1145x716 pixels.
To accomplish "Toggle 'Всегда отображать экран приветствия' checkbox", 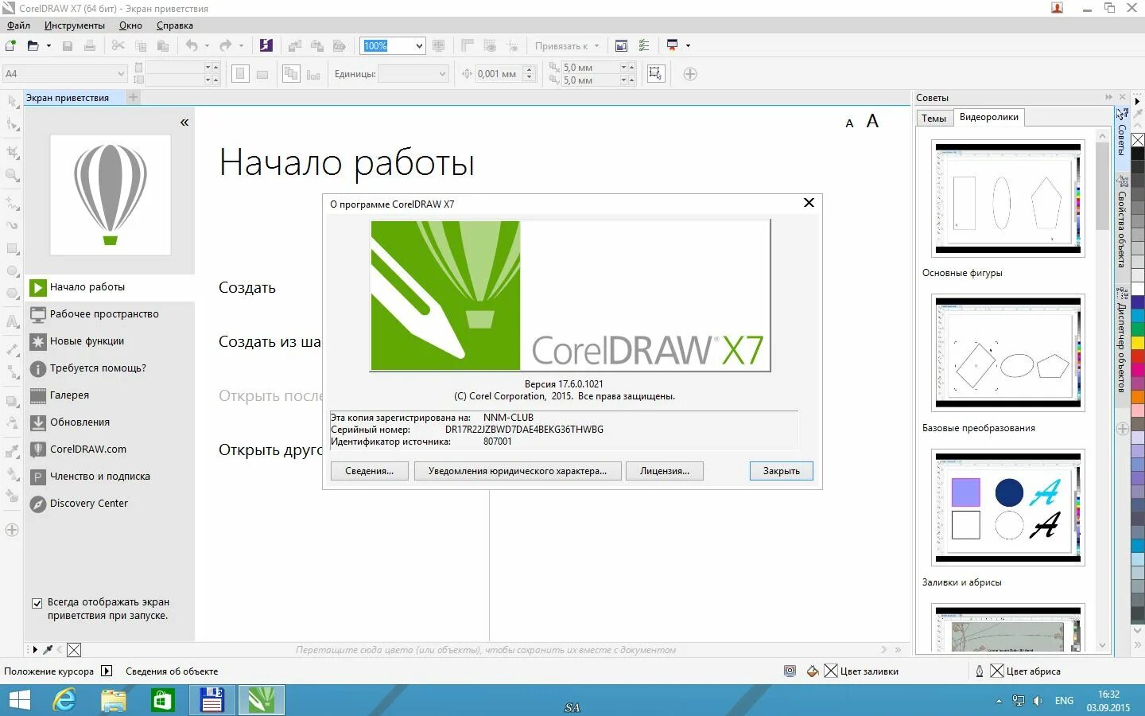I will (x=37, y=603).
